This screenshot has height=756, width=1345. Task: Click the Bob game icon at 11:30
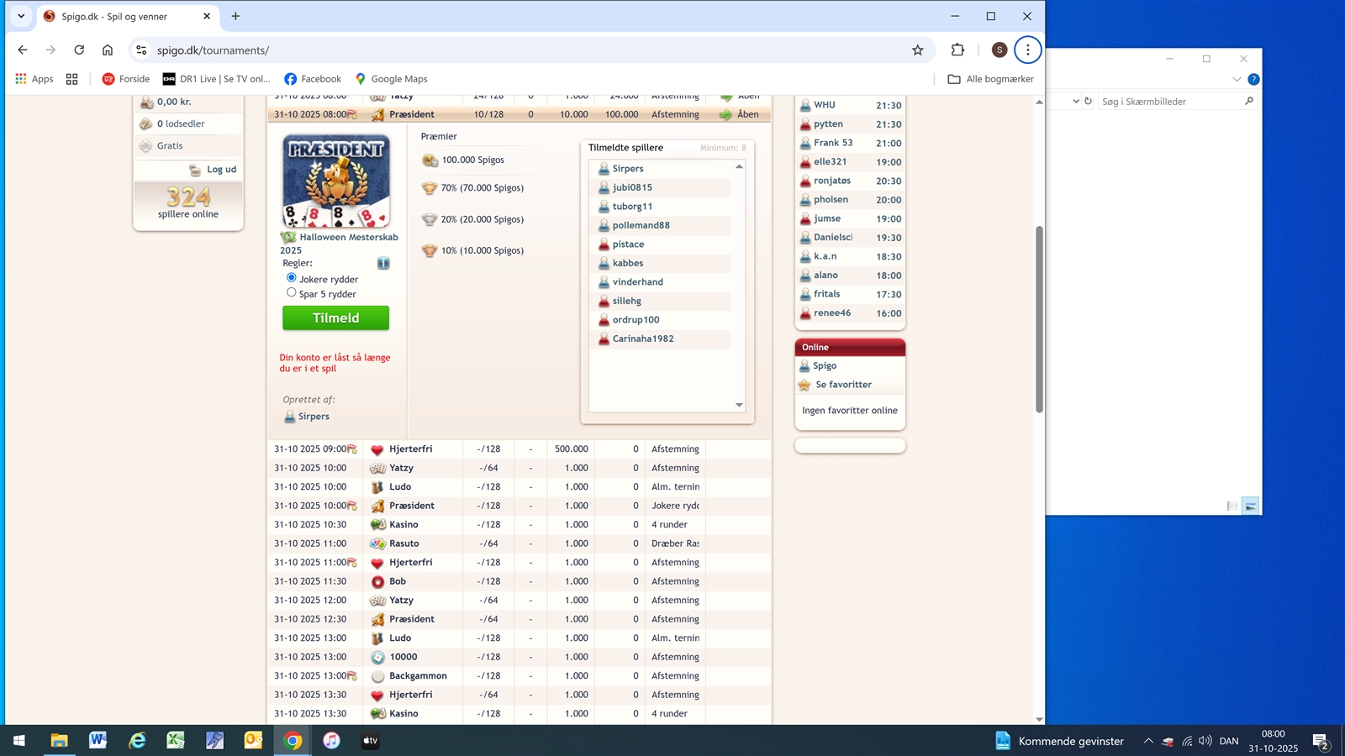[x=377, y=581]
